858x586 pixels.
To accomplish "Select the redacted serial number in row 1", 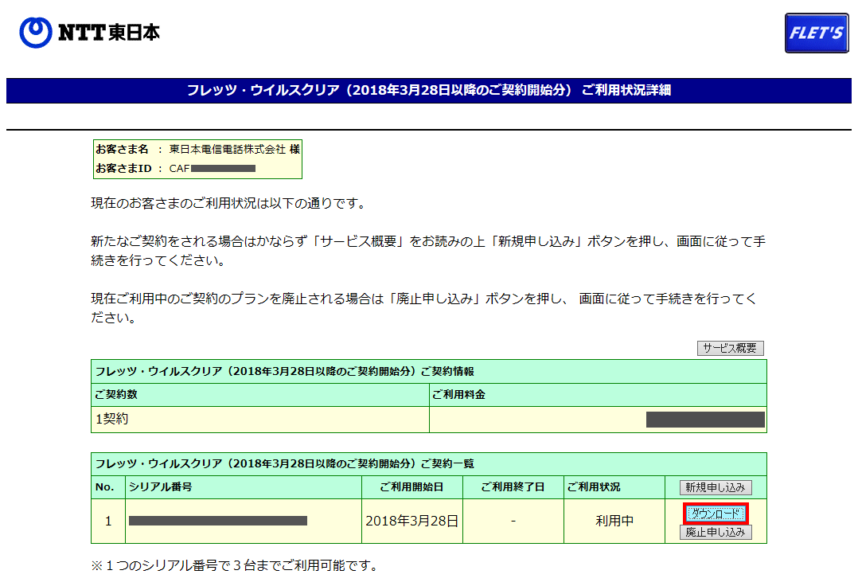I will tap(218, 521).
